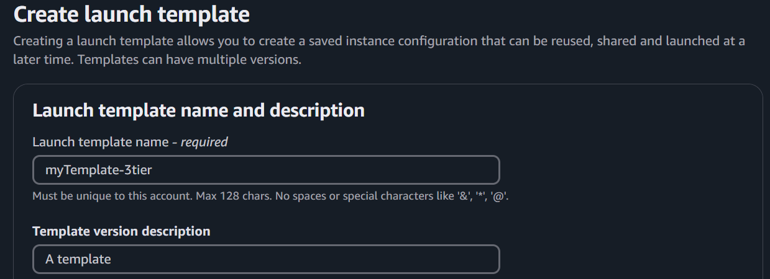Click the 'Must be unique to this account' hint text
770x279 pixels.
(x=112, y=196)
